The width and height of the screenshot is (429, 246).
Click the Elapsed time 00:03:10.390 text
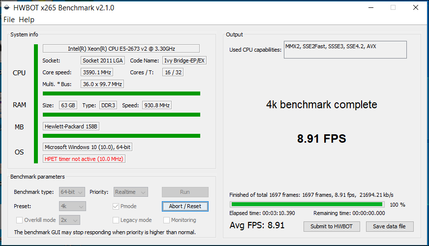pyautogui.click(x=262, y=213)
